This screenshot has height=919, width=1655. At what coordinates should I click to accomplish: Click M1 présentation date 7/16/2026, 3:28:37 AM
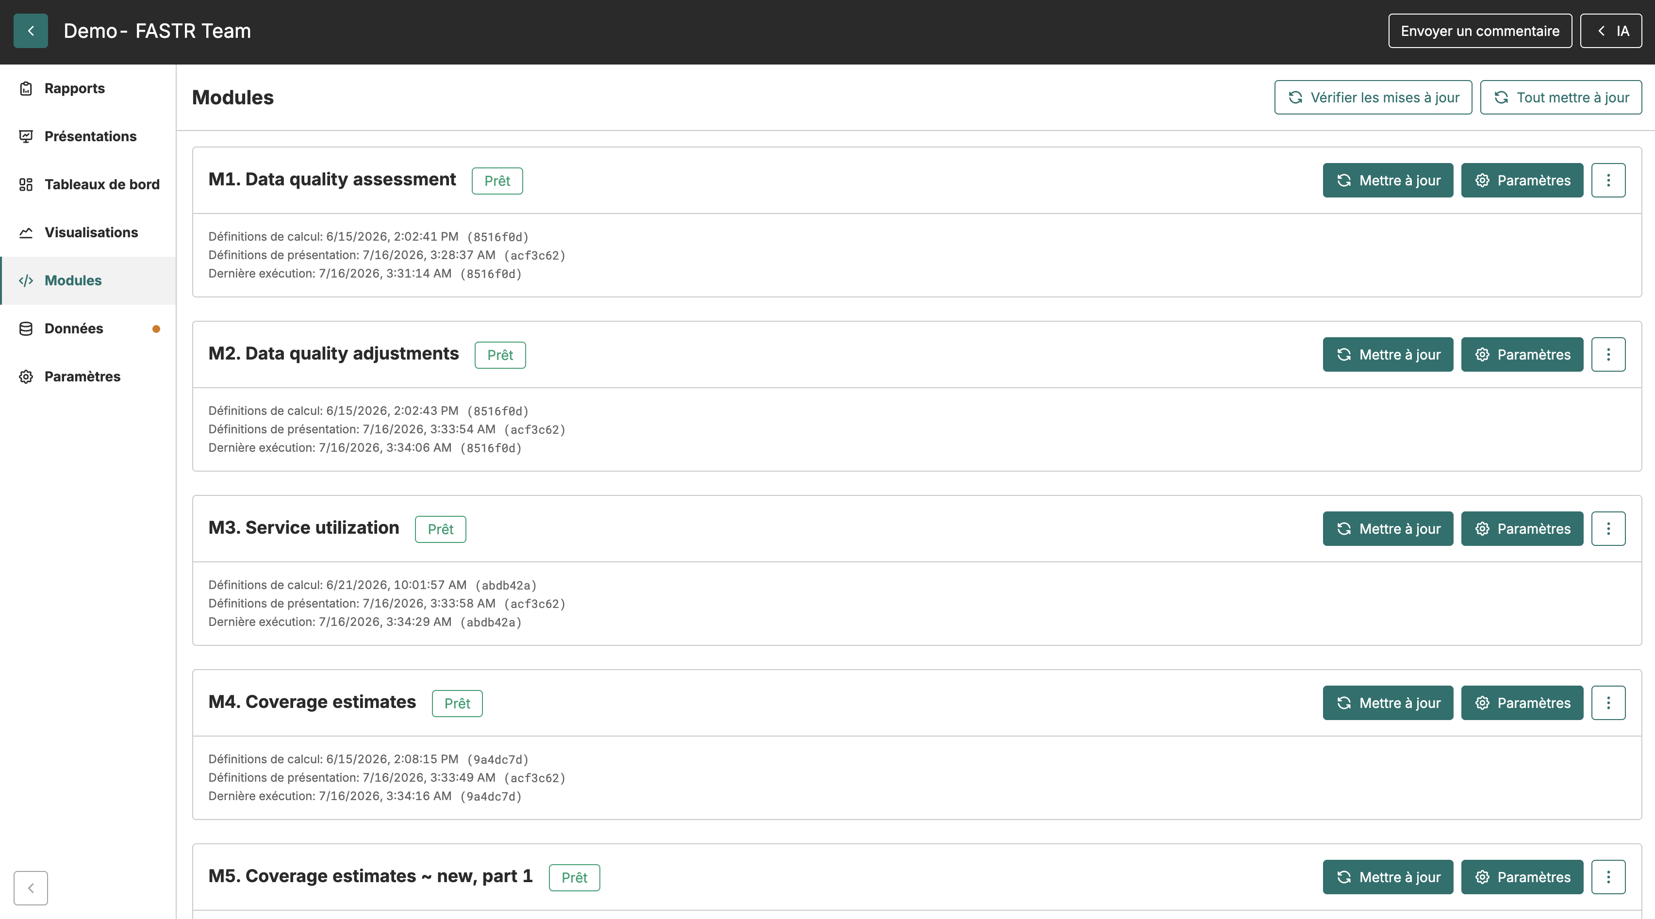pos(429,255)
